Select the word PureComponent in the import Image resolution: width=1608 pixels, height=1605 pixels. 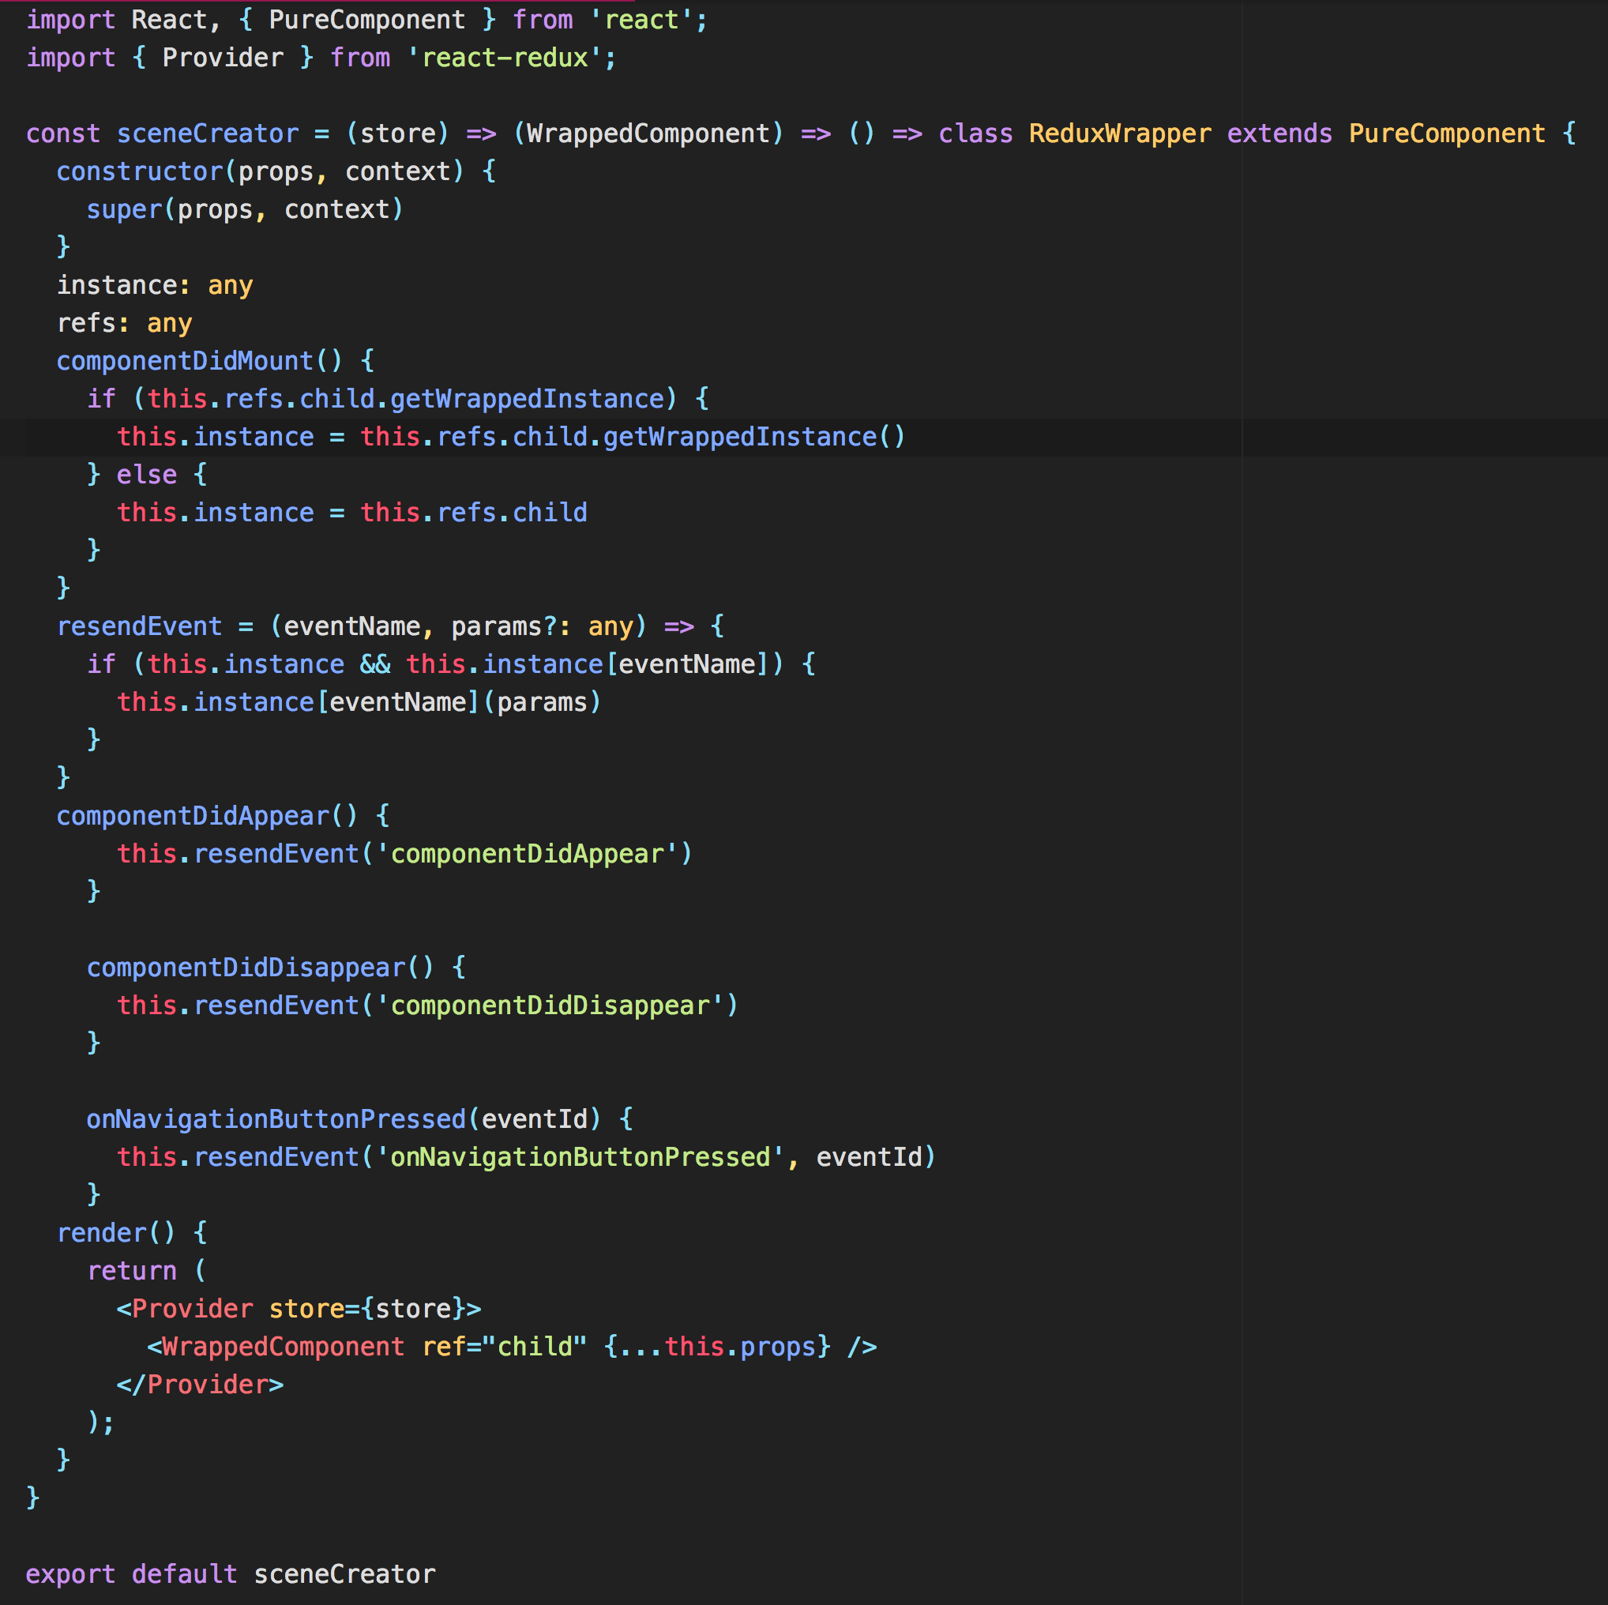(x=366, y=19)
